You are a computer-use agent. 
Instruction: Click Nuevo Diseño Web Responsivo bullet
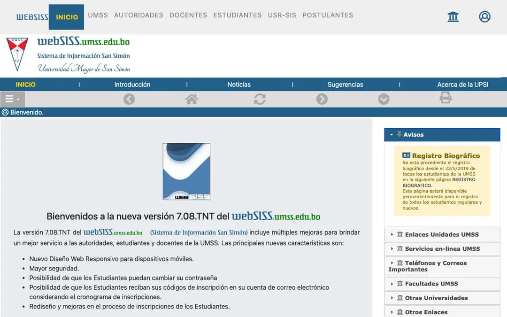112,259
